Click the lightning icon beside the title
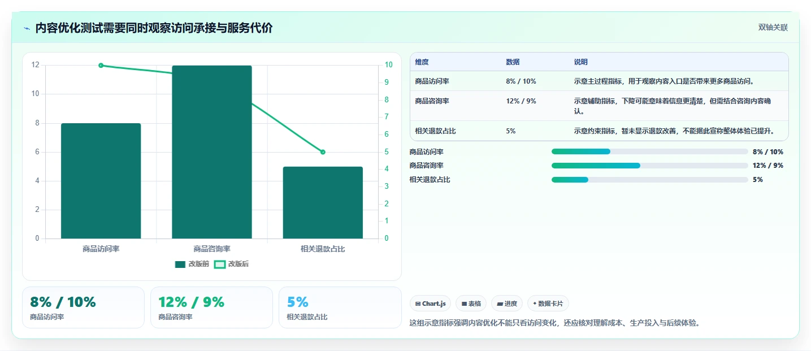Viewport: 811px width, 351px height. click(27, 28)
